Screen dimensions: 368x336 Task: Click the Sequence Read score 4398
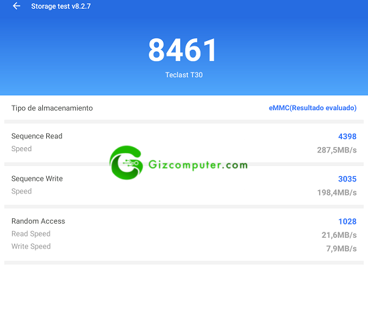(347, 136)
